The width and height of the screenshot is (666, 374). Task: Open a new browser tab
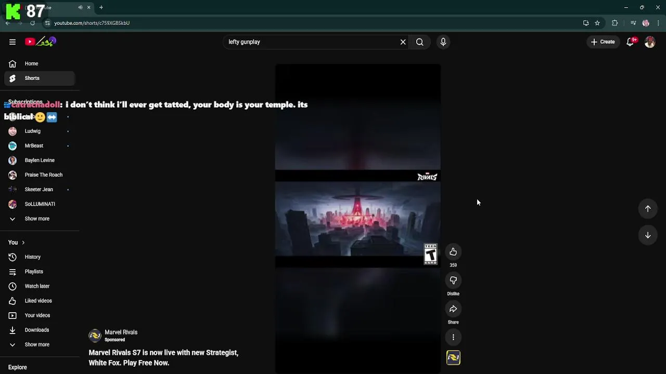point(101,7)
